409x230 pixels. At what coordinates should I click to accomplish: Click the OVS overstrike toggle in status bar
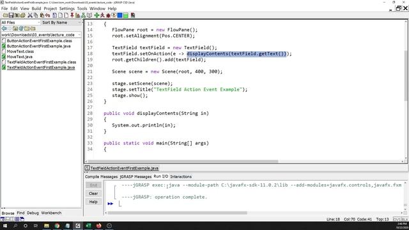397,219
